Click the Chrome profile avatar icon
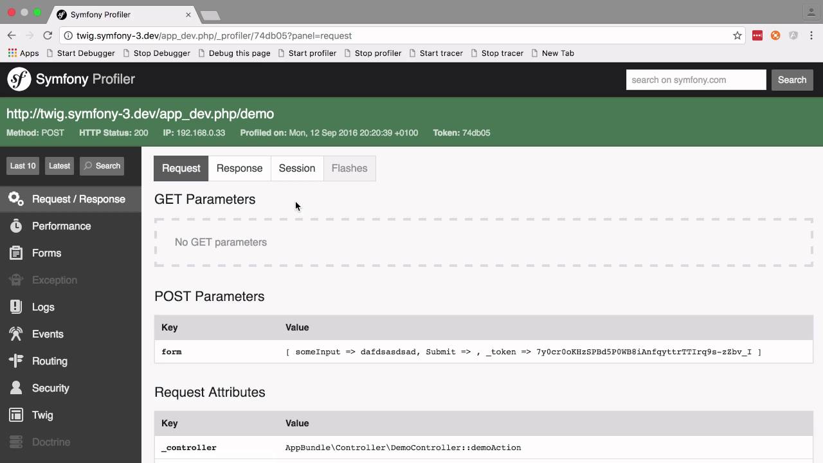 (x=810, y=12)
